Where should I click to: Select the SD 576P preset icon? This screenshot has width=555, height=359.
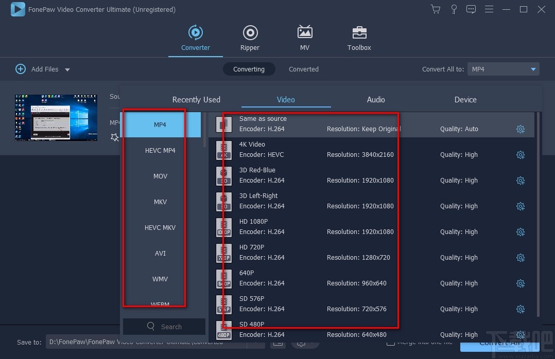tap(223, 305)
